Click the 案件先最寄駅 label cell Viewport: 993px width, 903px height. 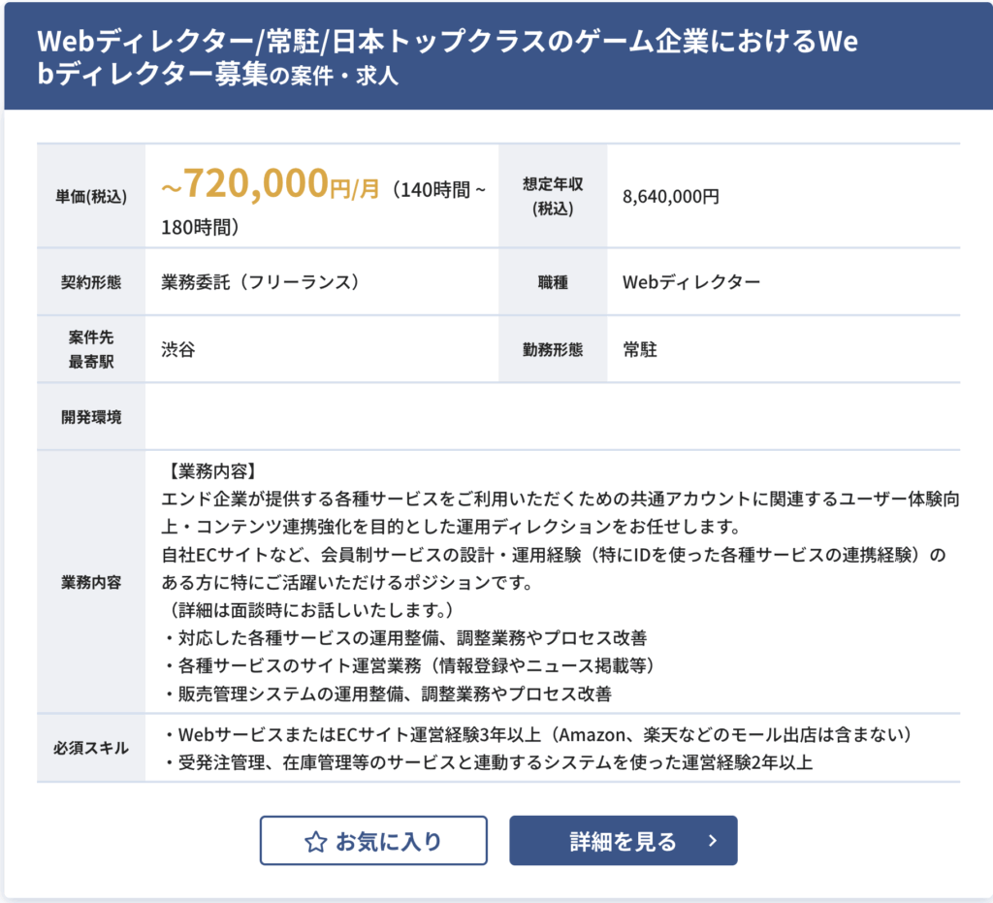(x=91, y=349)
